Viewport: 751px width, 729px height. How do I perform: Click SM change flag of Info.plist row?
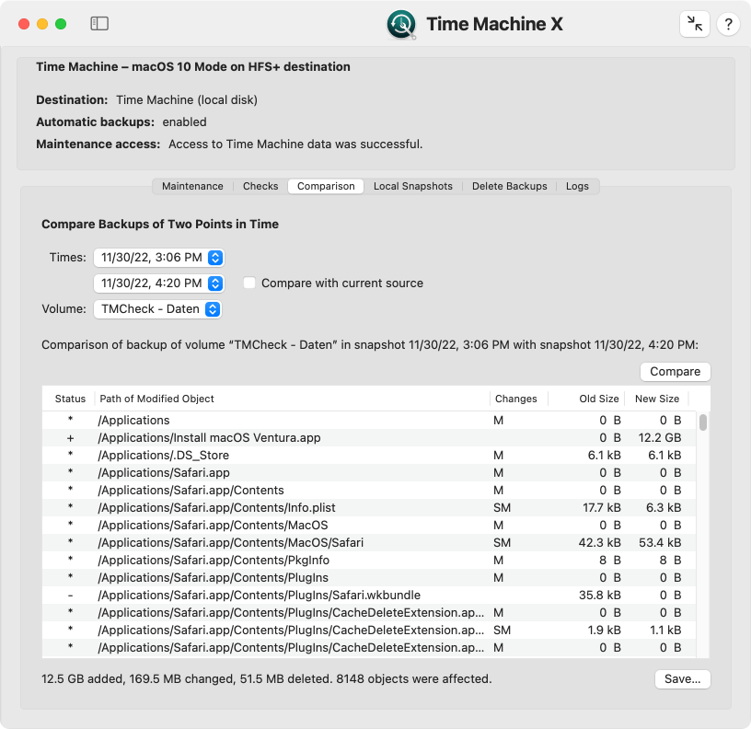point(502,508)
